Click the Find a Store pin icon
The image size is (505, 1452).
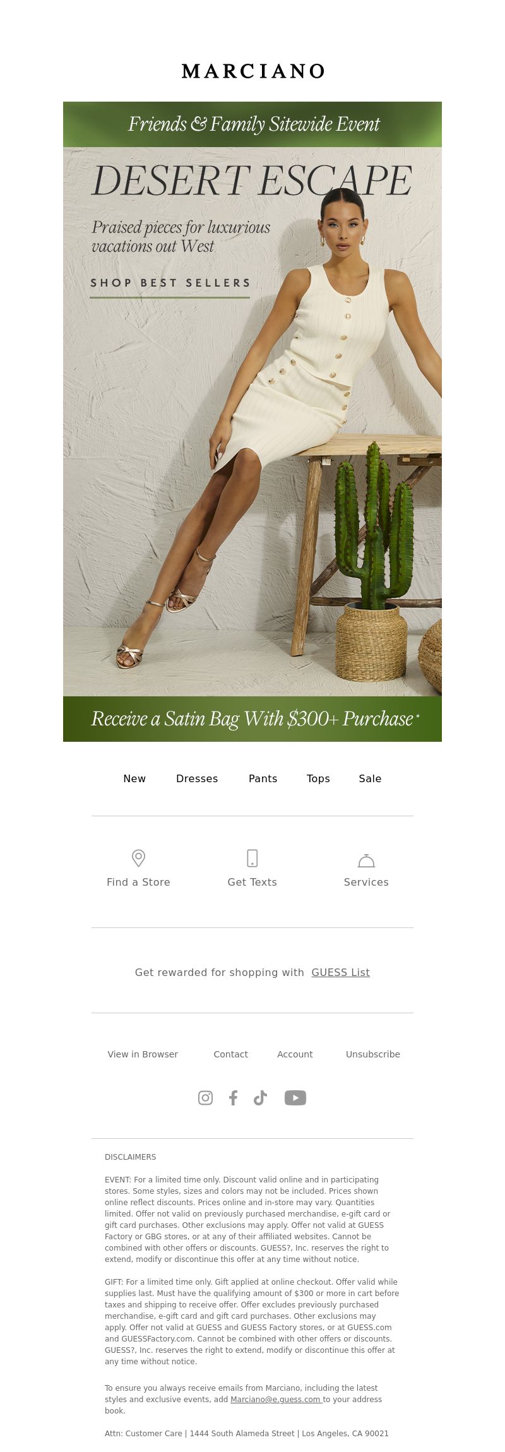coord(138,858)
